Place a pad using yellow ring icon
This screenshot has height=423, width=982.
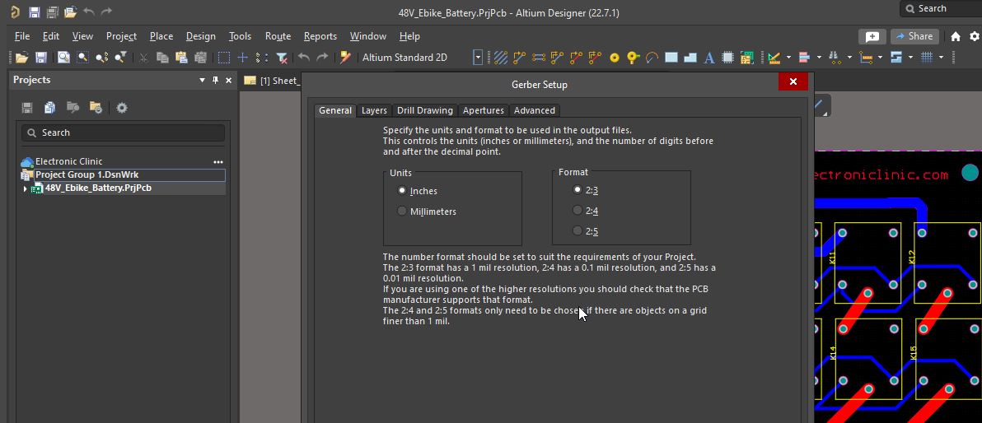pos(615,58)
